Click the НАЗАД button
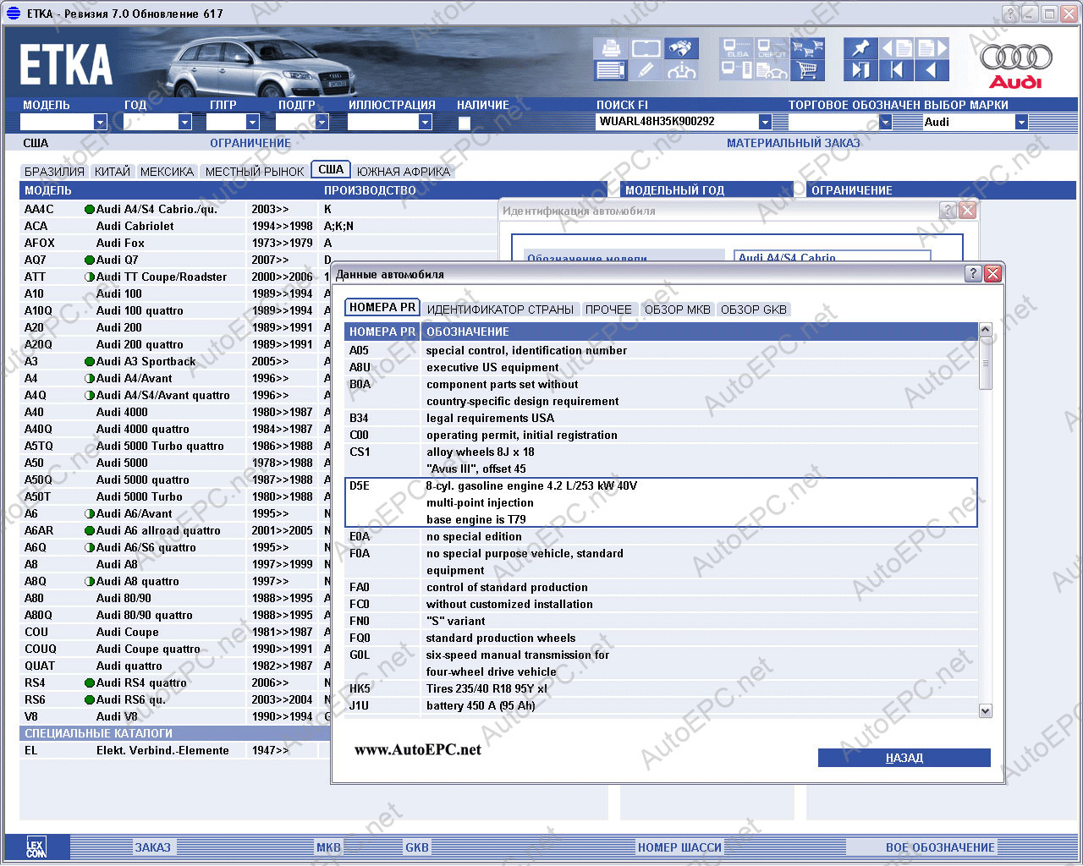 click(904, 758)
